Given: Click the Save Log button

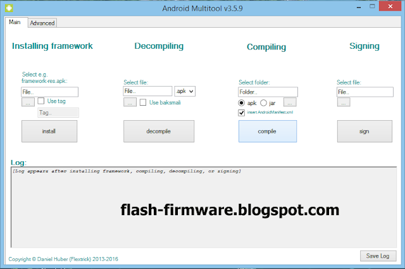Looking at the screenshot, I should pyautogui.click(x=378, y=256).
